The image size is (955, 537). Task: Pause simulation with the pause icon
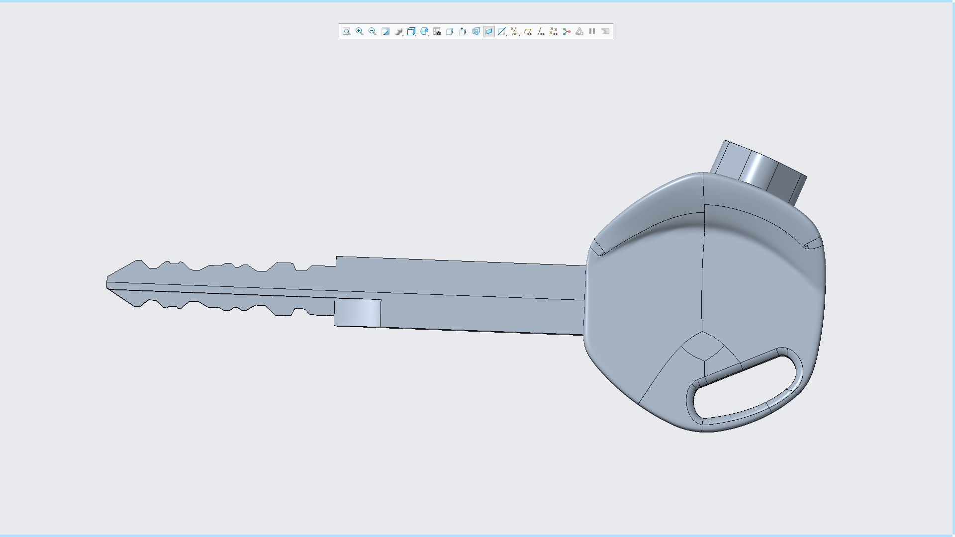click(x=592, y=31)
